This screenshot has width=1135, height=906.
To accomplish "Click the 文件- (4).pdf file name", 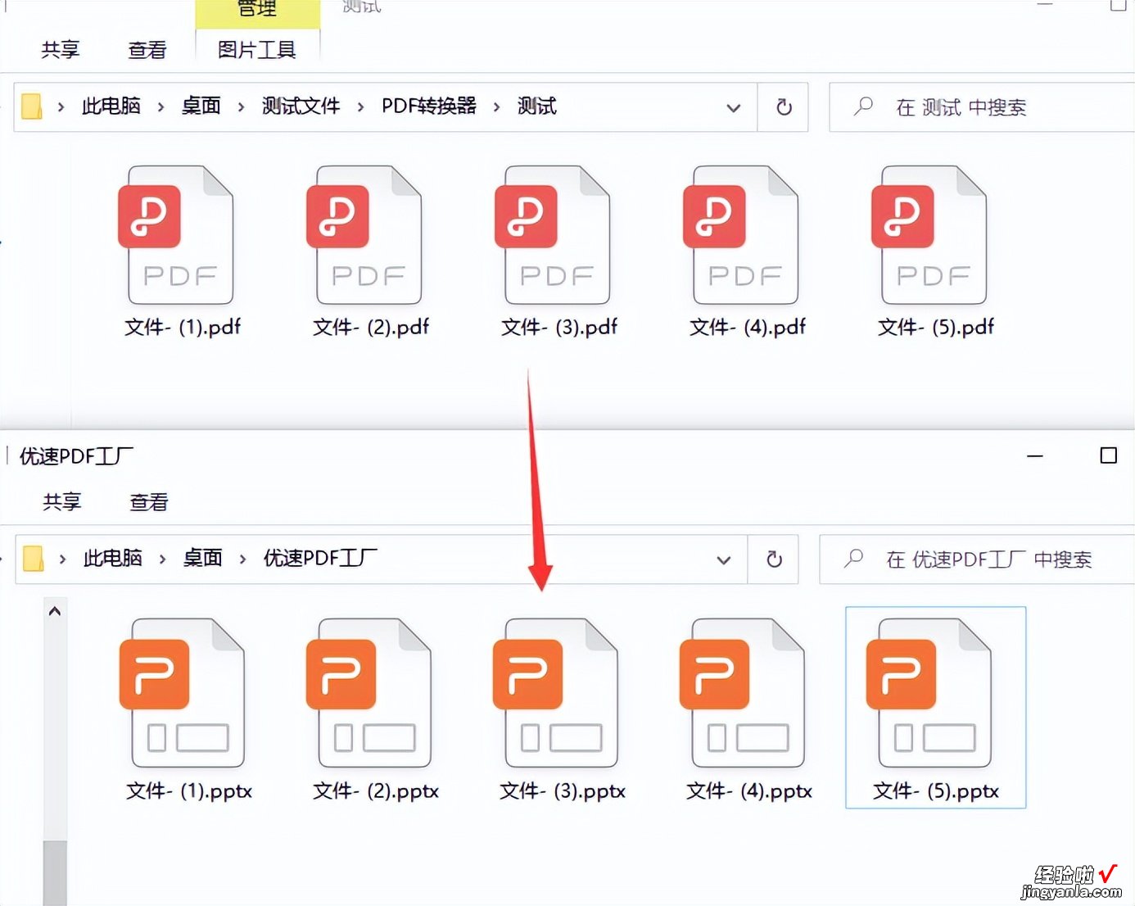I will [x=748, y=328].
